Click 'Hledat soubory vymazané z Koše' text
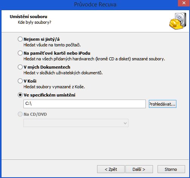The image size is (190, 178). (54, 87)
